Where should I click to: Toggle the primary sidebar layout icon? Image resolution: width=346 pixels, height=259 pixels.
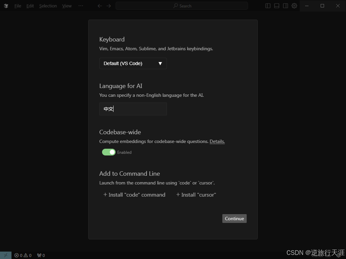click(x=268, y=6)
